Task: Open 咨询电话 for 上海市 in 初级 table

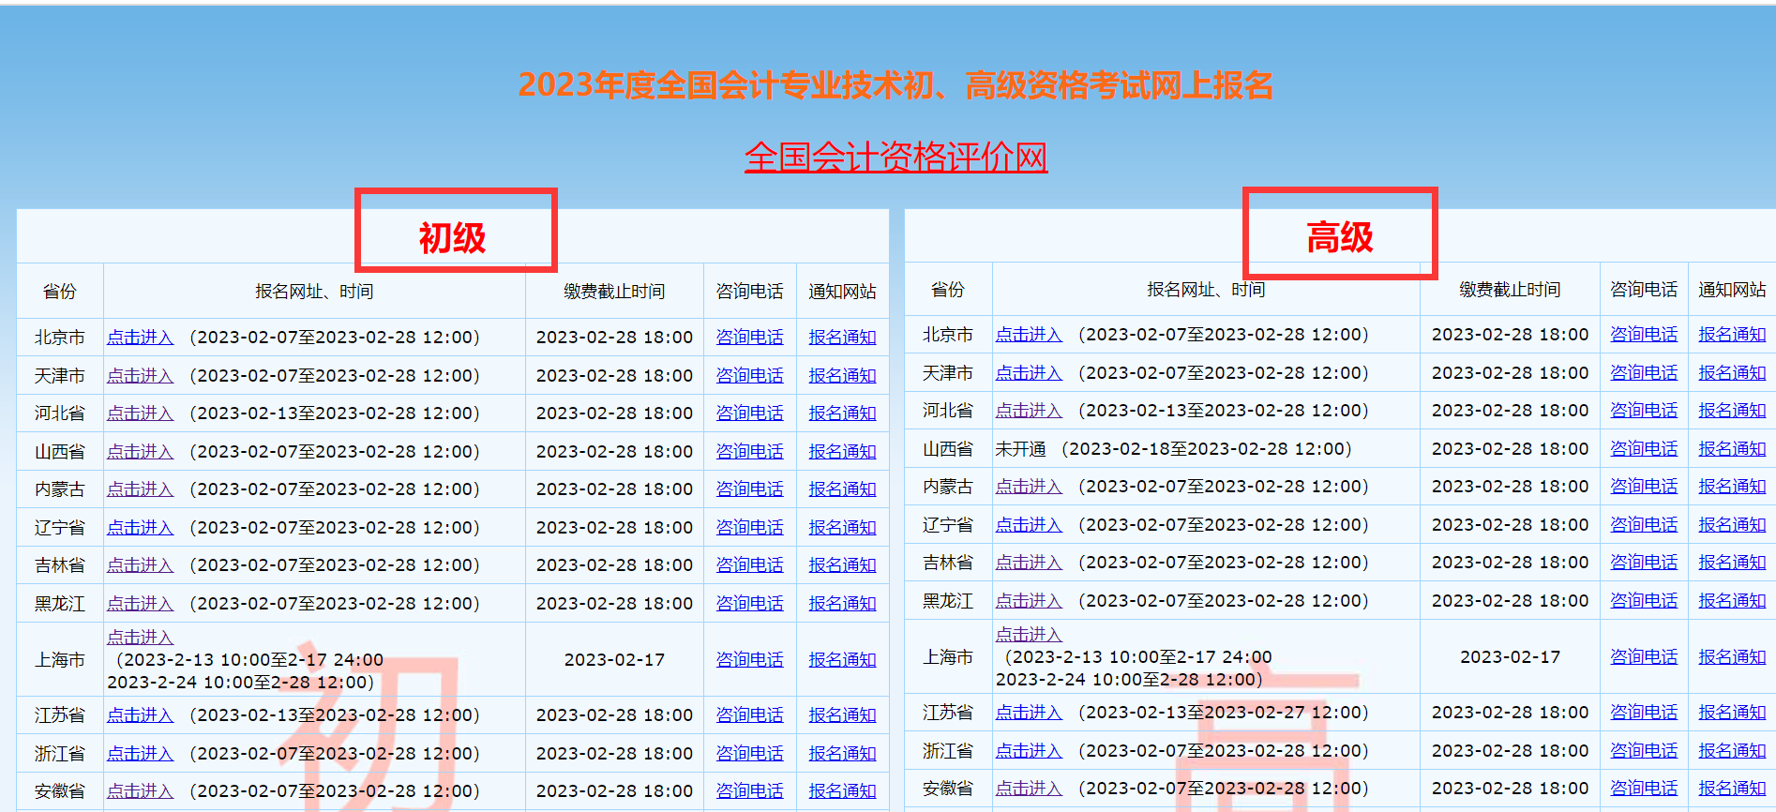Action: tap(749, 660)
